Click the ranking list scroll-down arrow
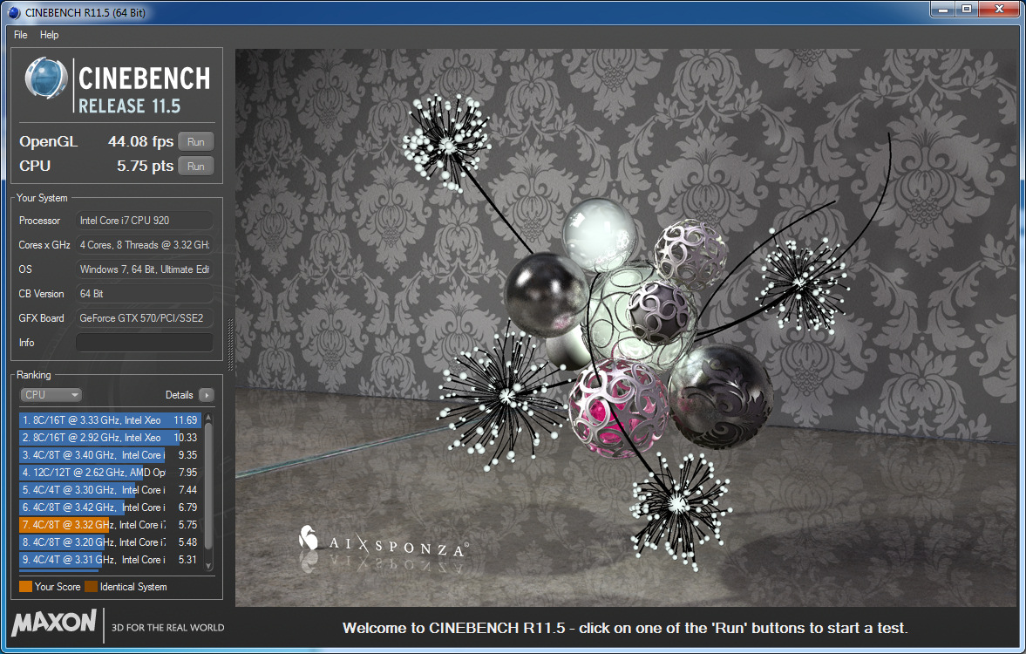 coord(208,567)
